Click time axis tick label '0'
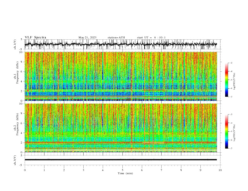The width and height of the screenshot is (248, 191). pos(25,170)
